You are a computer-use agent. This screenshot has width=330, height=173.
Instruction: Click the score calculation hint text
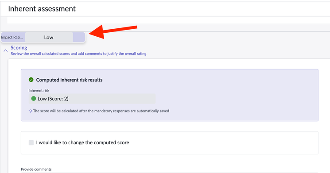101,111
